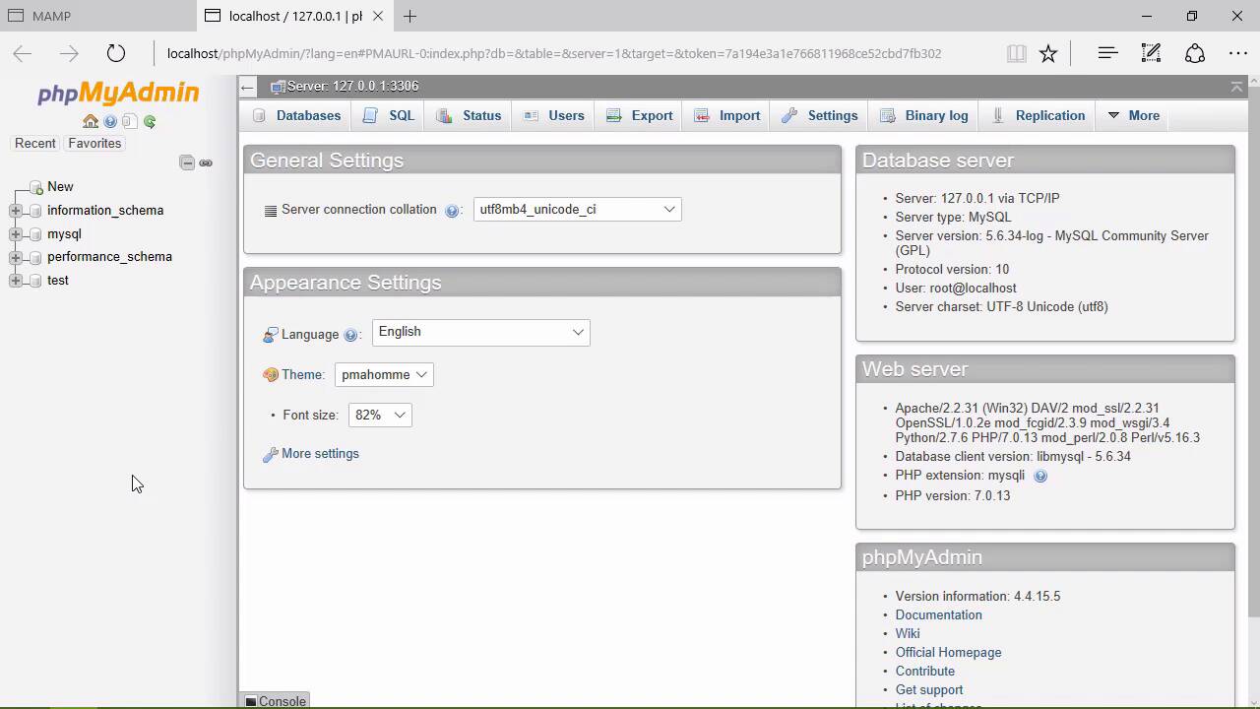Select the mysql database name in the tree
Image resolution: width=1260 pixels, height=709 pixels.
coord(64,234)
